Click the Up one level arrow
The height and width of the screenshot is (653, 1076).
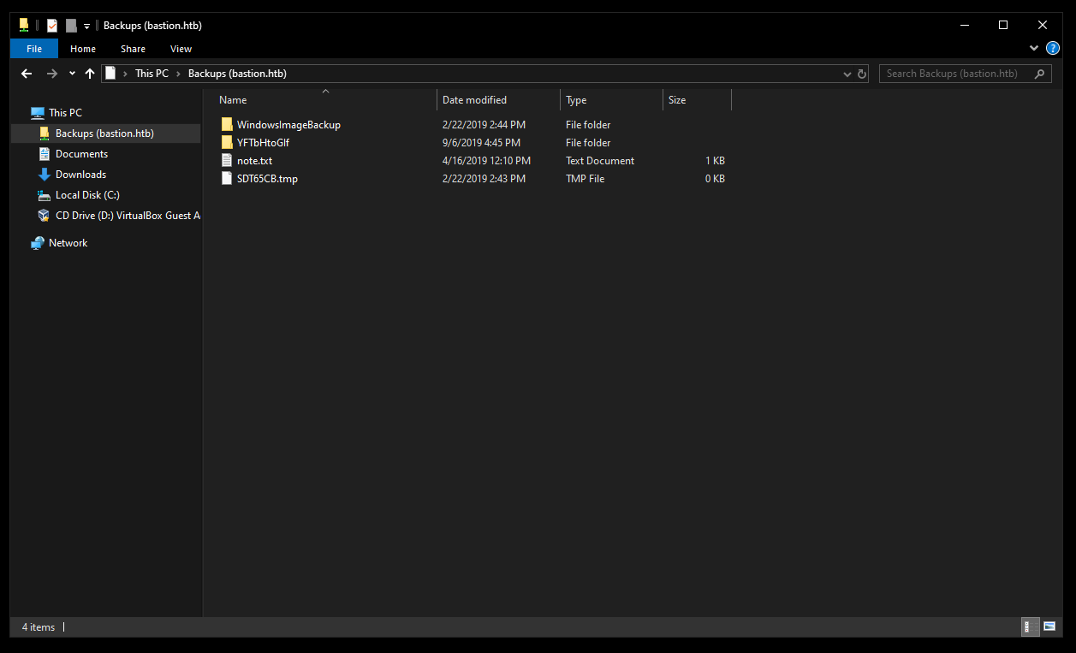coord(90,74)
